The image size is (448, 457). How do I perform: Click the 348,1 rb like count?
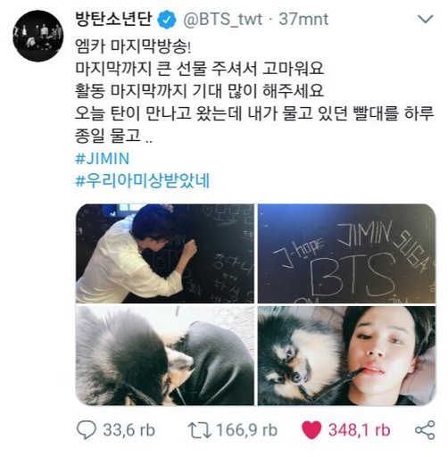tap(359, 430)
